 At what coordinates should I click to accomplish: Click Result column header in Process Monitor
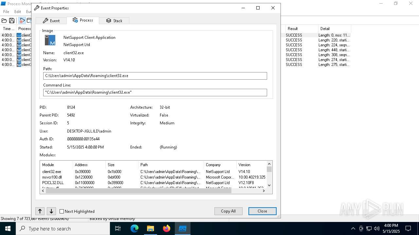pos(302,29)
